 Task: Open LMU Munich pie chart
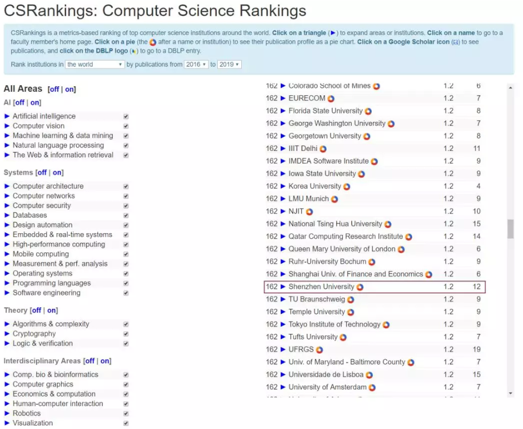335,199
